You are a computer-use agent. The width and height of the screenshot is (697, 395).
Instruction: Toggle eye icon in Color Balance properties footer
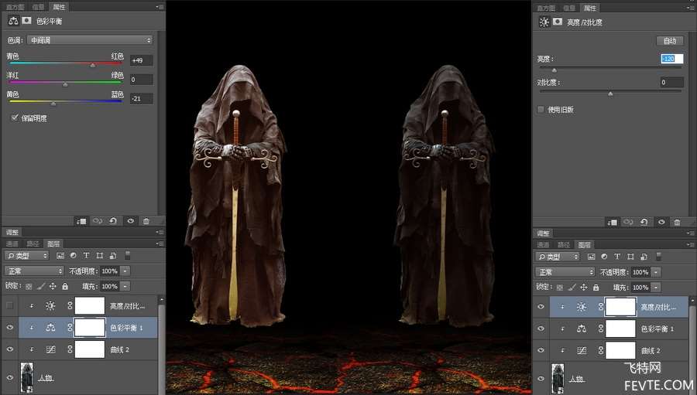(x=130, y=221)
